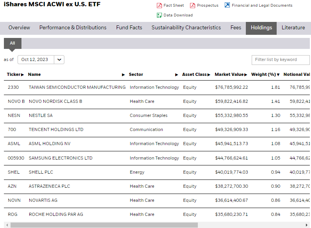
Task: Click the Name column header text
Action: (x=34, y=74)
